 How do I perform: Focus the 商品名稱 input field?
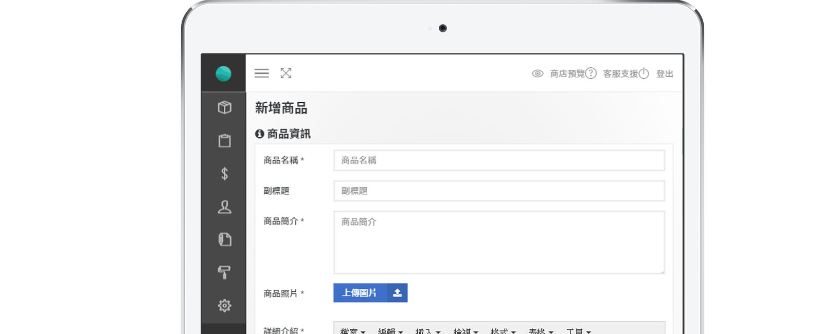(499, 160)
